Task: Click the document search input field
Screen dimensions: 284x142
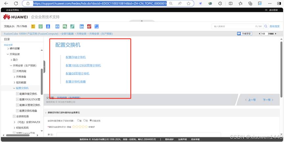Action: [x=233, y=26]
